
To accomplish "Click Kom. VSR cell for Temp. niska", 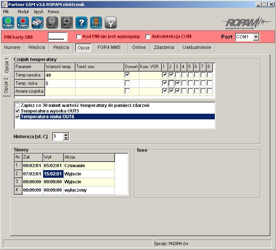I will [150, 83].
